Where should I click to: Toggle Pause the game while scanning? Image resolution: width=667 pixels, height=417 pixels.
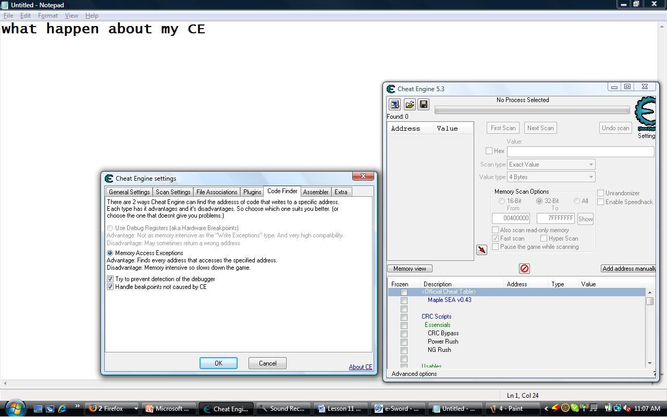(495, 247)
